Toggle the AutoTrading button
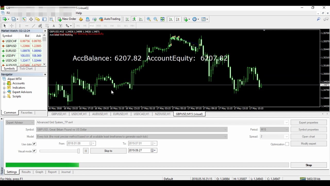The image size is (330, 186). [110, 19]
